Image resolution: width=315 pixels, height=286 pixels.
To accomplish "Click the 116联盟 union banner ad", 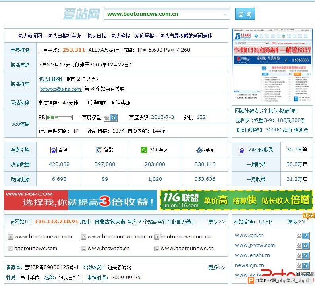I will click(236, 200).
